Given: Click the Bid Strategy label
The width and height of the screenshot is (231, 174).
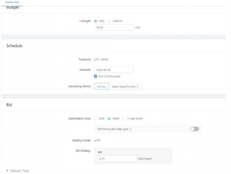Looking at the screenshot, I should [83, 151].
